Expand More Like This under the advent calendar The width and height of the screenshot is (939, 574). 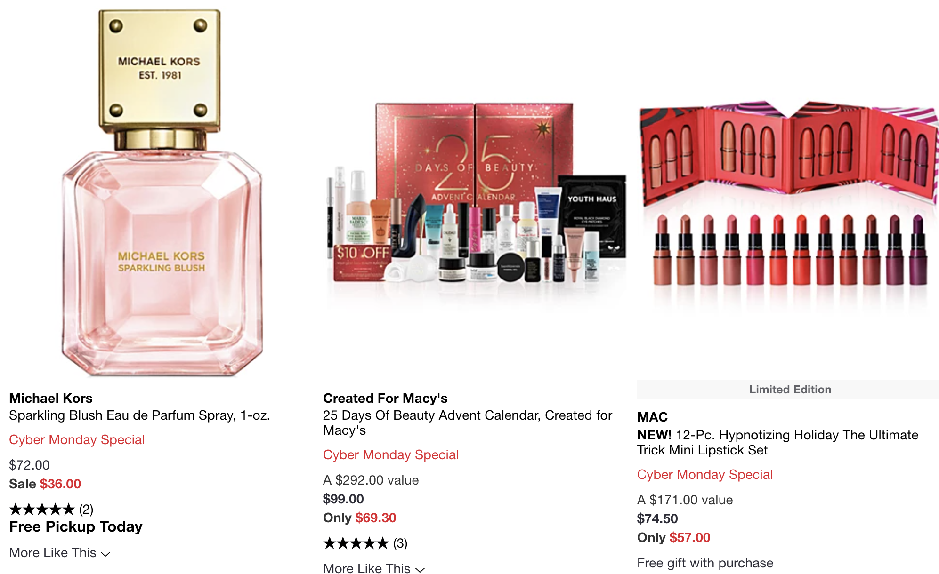click(374, 568)
